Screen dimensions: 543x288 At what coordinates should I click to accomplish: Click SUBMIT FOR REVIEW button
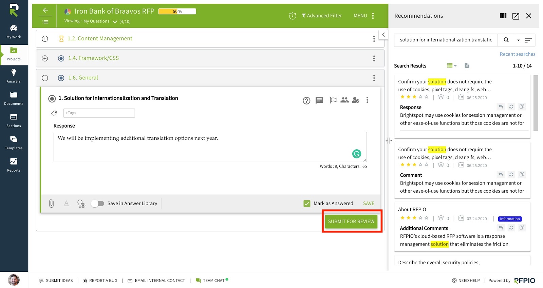pyautogui.click(x=351, y=222)
